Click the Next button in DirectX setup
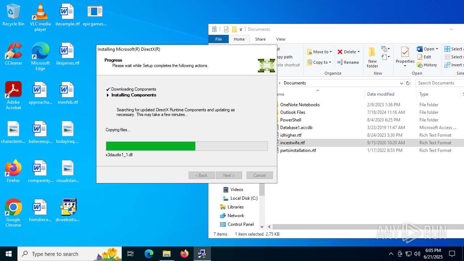 pyautogui.click(x=229, y=175)
